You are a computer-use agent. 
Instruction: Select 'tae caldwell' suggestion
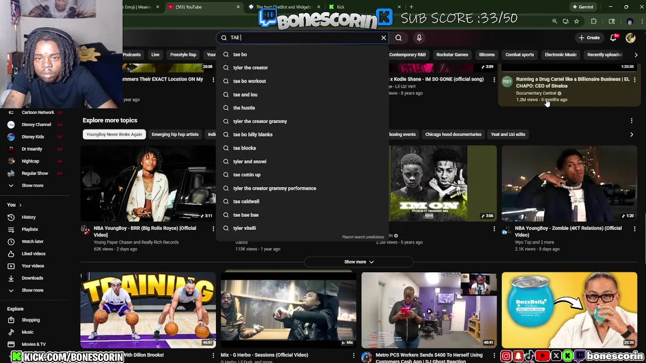(302, 202)
